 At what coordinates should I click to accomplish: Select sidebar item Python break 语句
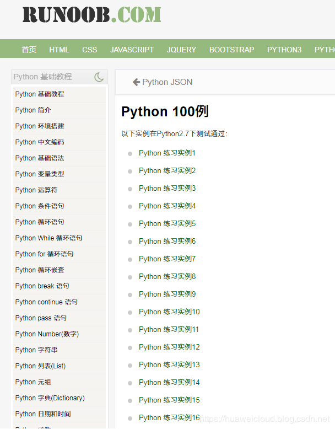(60, 286)
